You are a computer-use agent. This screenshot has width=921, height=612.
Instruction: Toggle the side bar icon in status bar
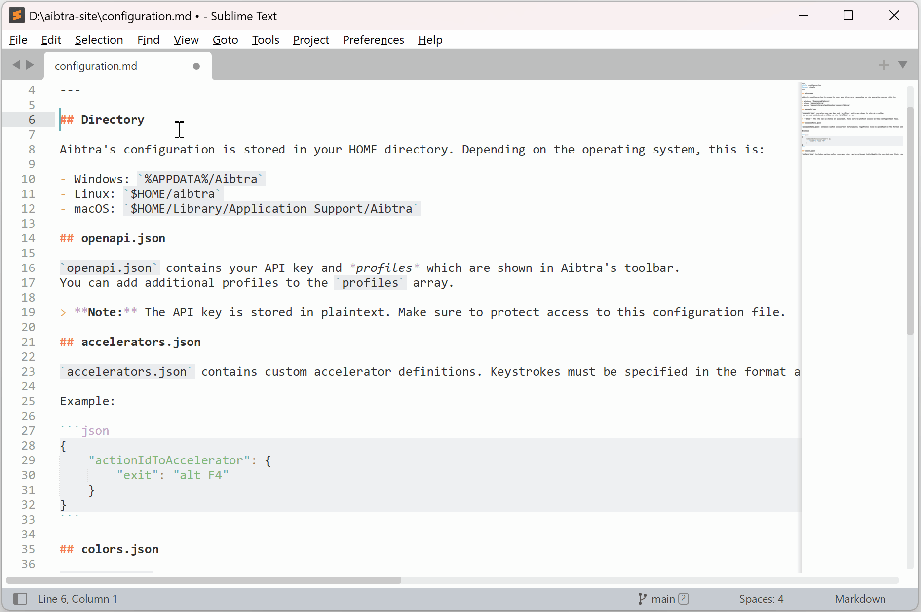[x=20, y=599]
